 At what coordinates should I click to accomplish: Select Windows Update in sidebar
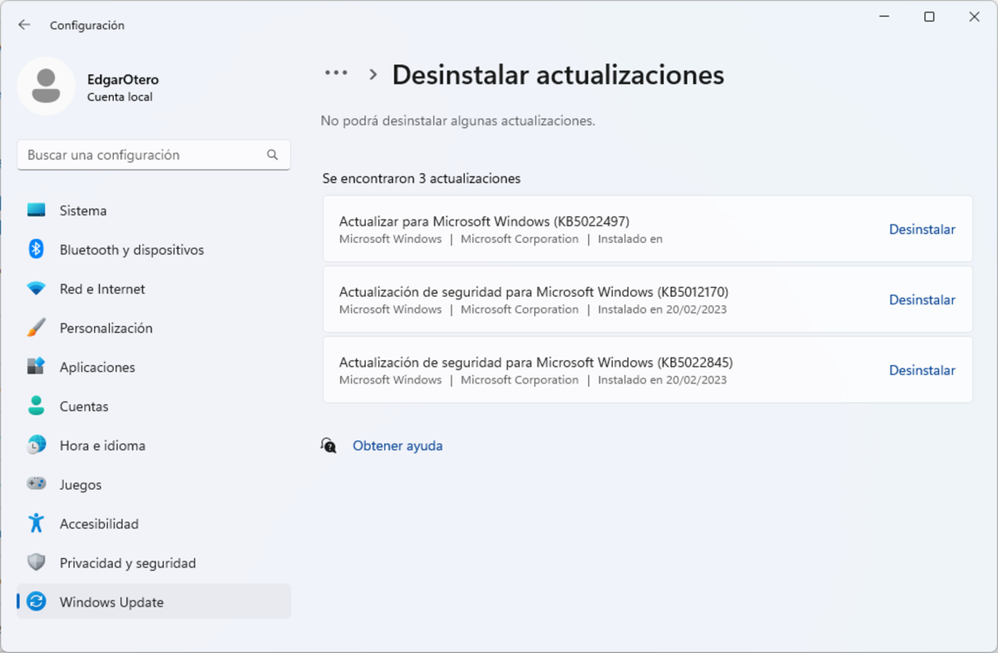[154, 601]
